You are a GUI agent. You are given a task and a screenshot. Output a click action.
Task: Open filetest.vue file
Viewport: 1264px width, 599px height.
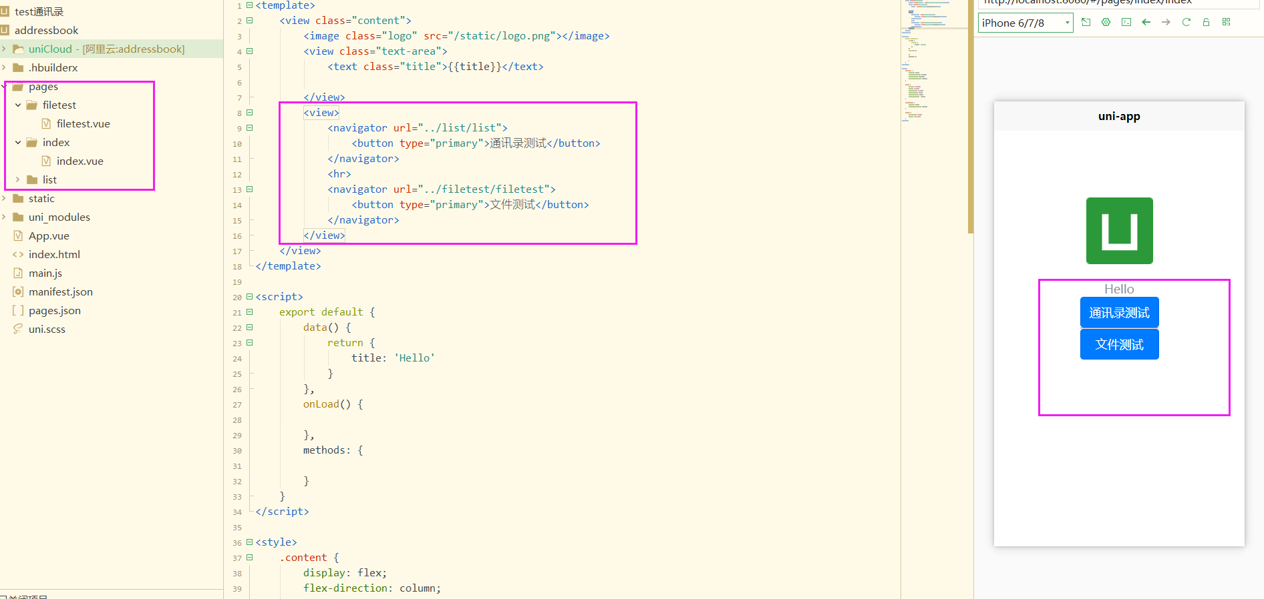(83, 123)
